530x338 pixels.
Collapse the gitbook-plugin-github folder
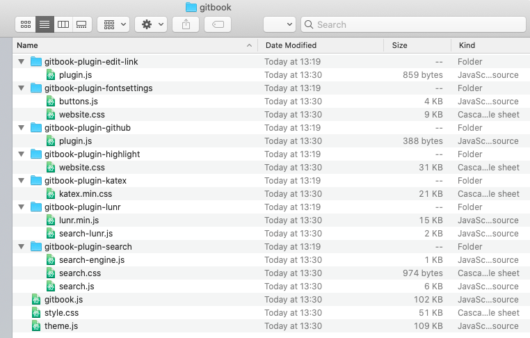[22, 128]
